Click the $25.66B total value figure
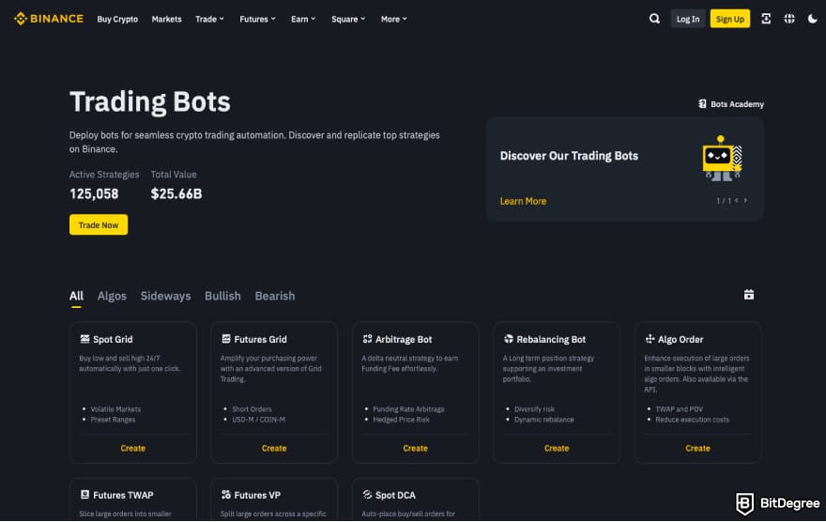This screenshot has height=522, width=826. click(x=176, y=193)
